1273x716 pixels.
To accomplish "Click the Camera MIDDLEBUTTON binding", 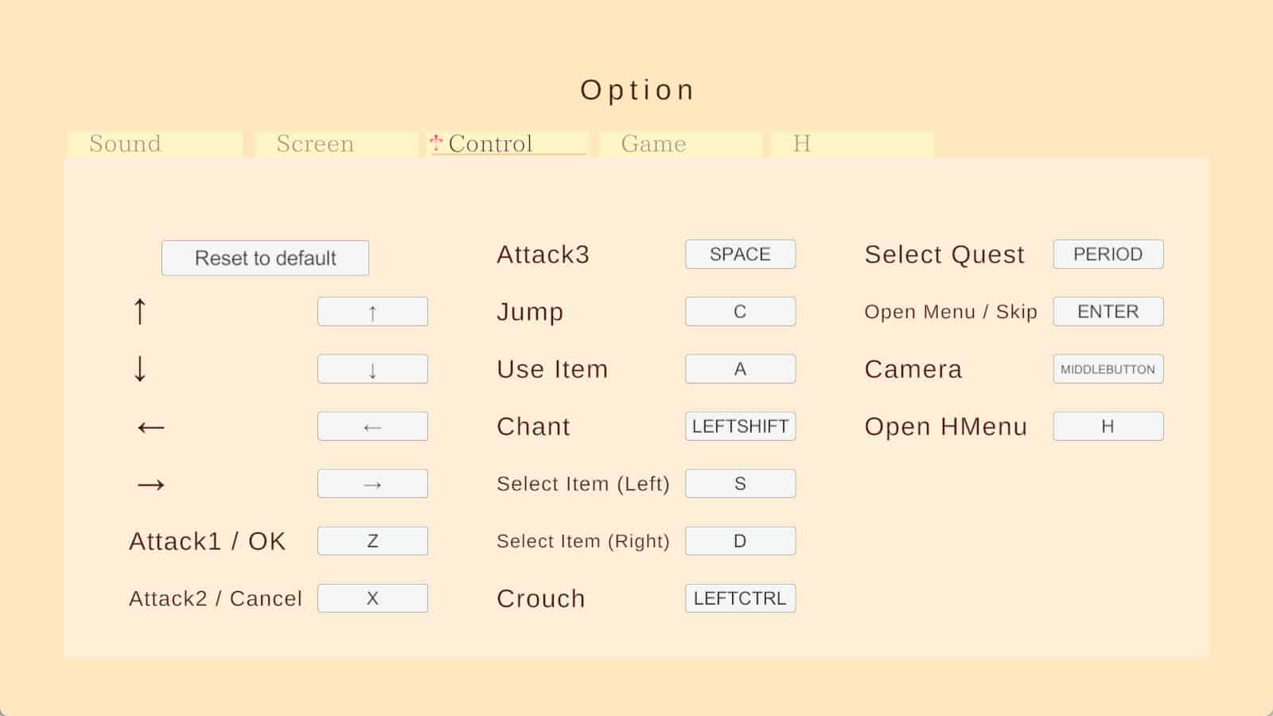I will tap(1108, 369).
